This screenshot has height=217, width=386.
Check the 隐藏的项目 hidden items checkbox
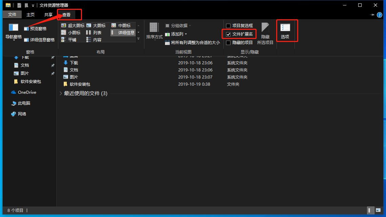tap(228, 43)
